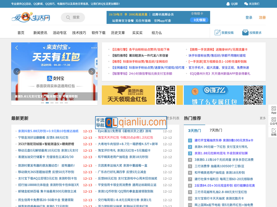Advance the carousel with the right arrow
The height and width of the screenshot is (207, 277).
[92, 72]
